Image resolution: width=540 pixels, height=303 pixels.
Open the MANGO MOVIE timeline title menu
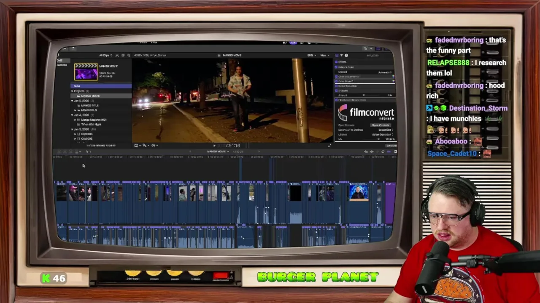point(218,151)
